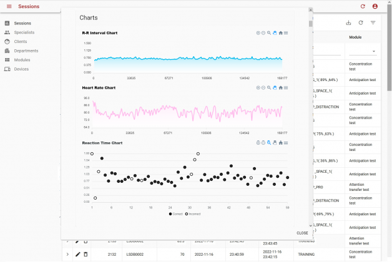Open the Module column filter dropdown
Image resolution: width=392 pixels, height=262 pixels.
click(x=374, y=51)
